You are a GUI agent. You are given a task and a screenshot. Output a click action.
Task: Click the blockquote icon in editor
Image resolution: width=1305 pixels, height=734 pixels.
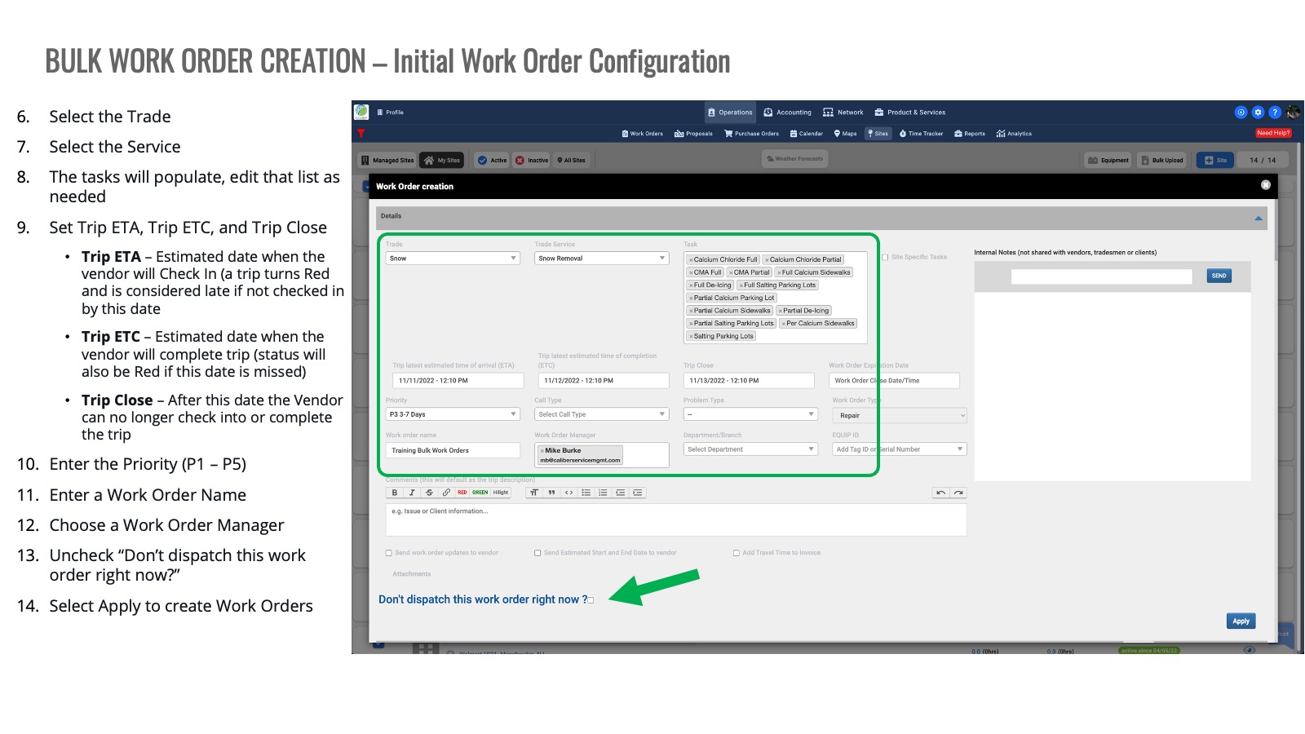point(551,493)
